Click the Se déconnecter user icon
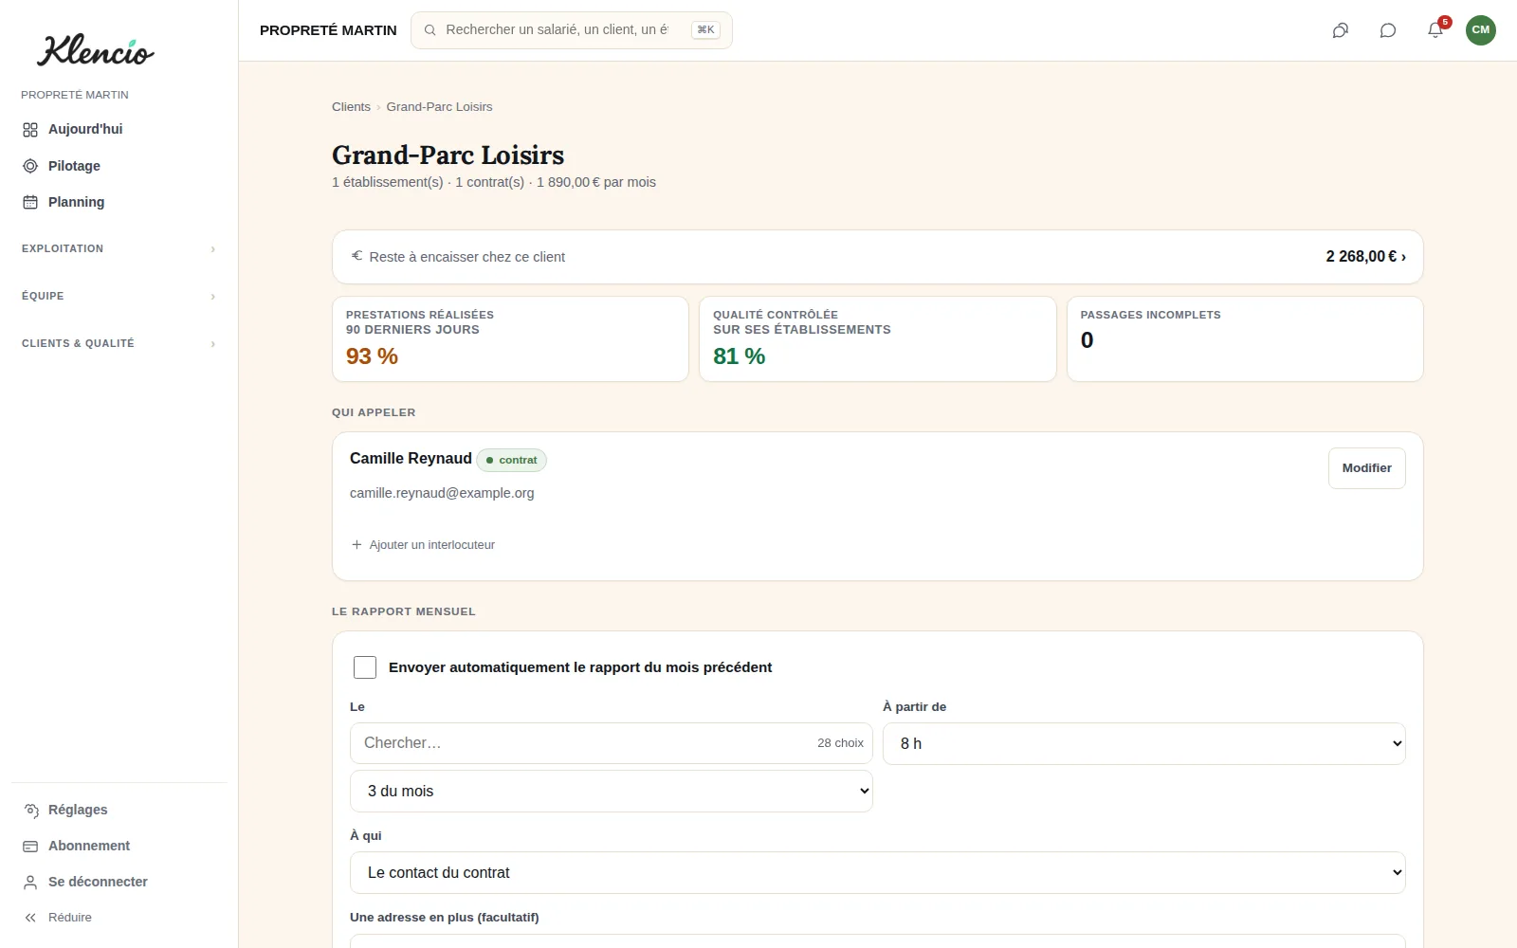1517x948 pixels. (30, 883)
